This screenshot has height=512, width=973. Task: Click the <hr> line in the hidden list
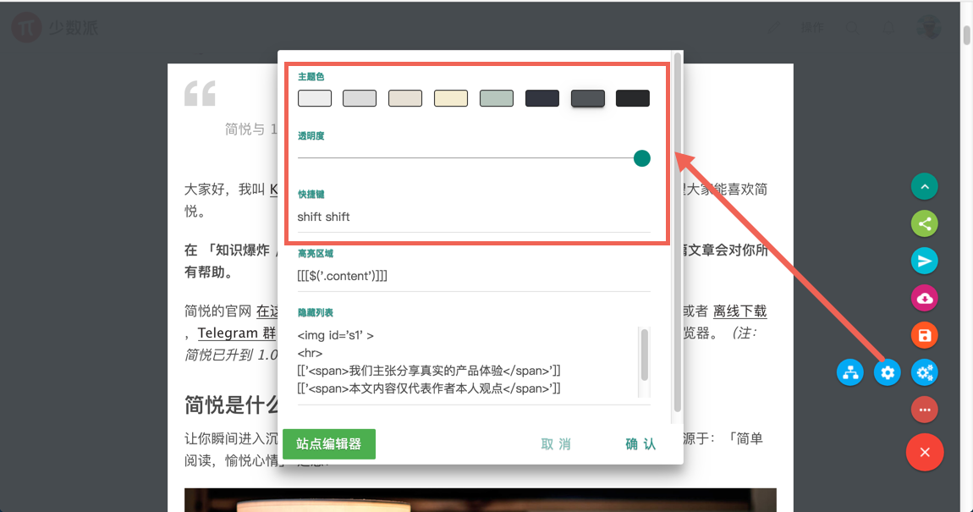pyautogui.click(x=310, y=353)
